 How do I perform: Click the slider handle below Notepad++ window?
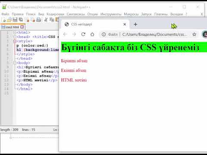[11, 138]
